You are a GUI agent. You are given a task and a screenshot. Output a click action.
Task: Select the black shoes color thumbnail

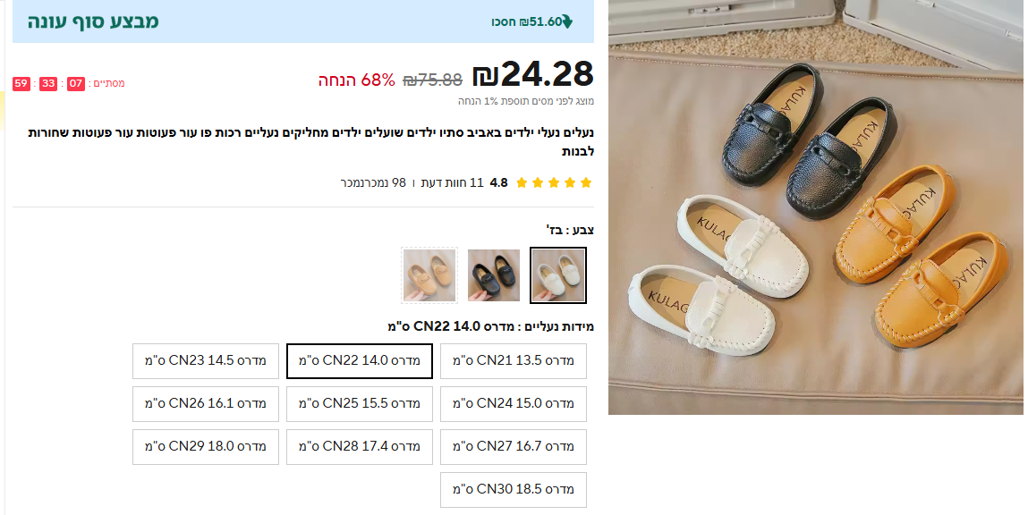494,275
